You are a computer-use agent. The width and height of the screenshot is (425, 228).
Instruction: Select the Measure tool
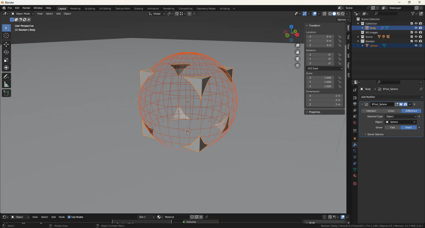6,85
